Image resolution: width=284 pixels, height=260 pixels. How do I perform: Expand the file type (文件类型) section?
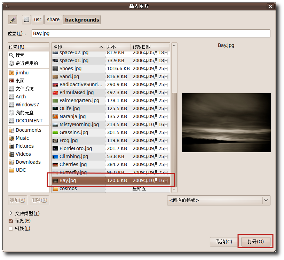[11, 213]
